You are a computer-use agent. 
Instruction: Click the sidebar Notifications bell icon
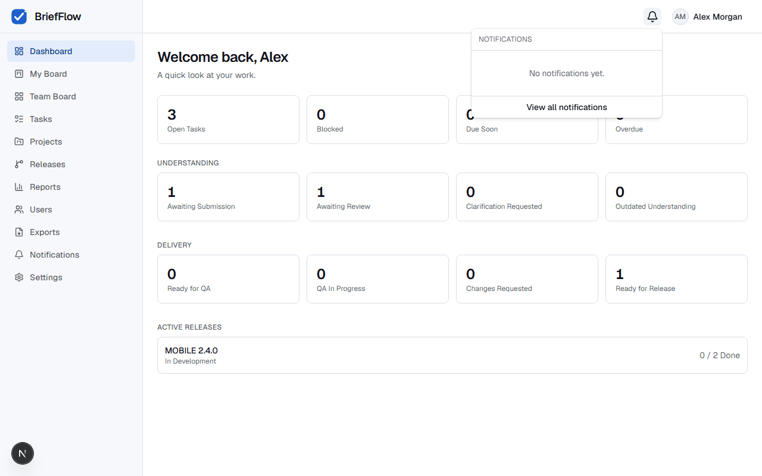click(19, 255)
